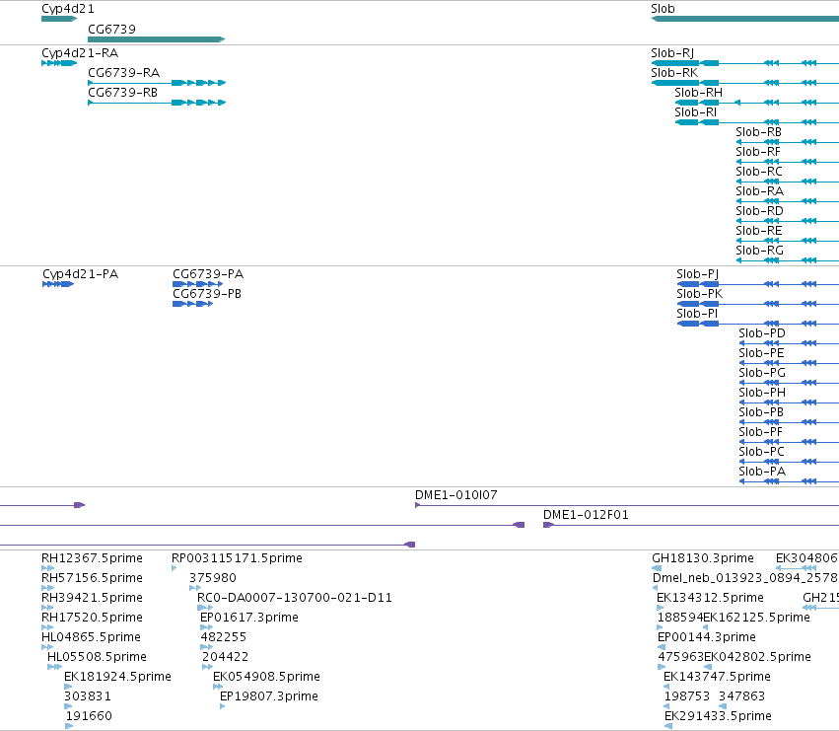Select the feature labeled 375980

[x=195, y=588]
